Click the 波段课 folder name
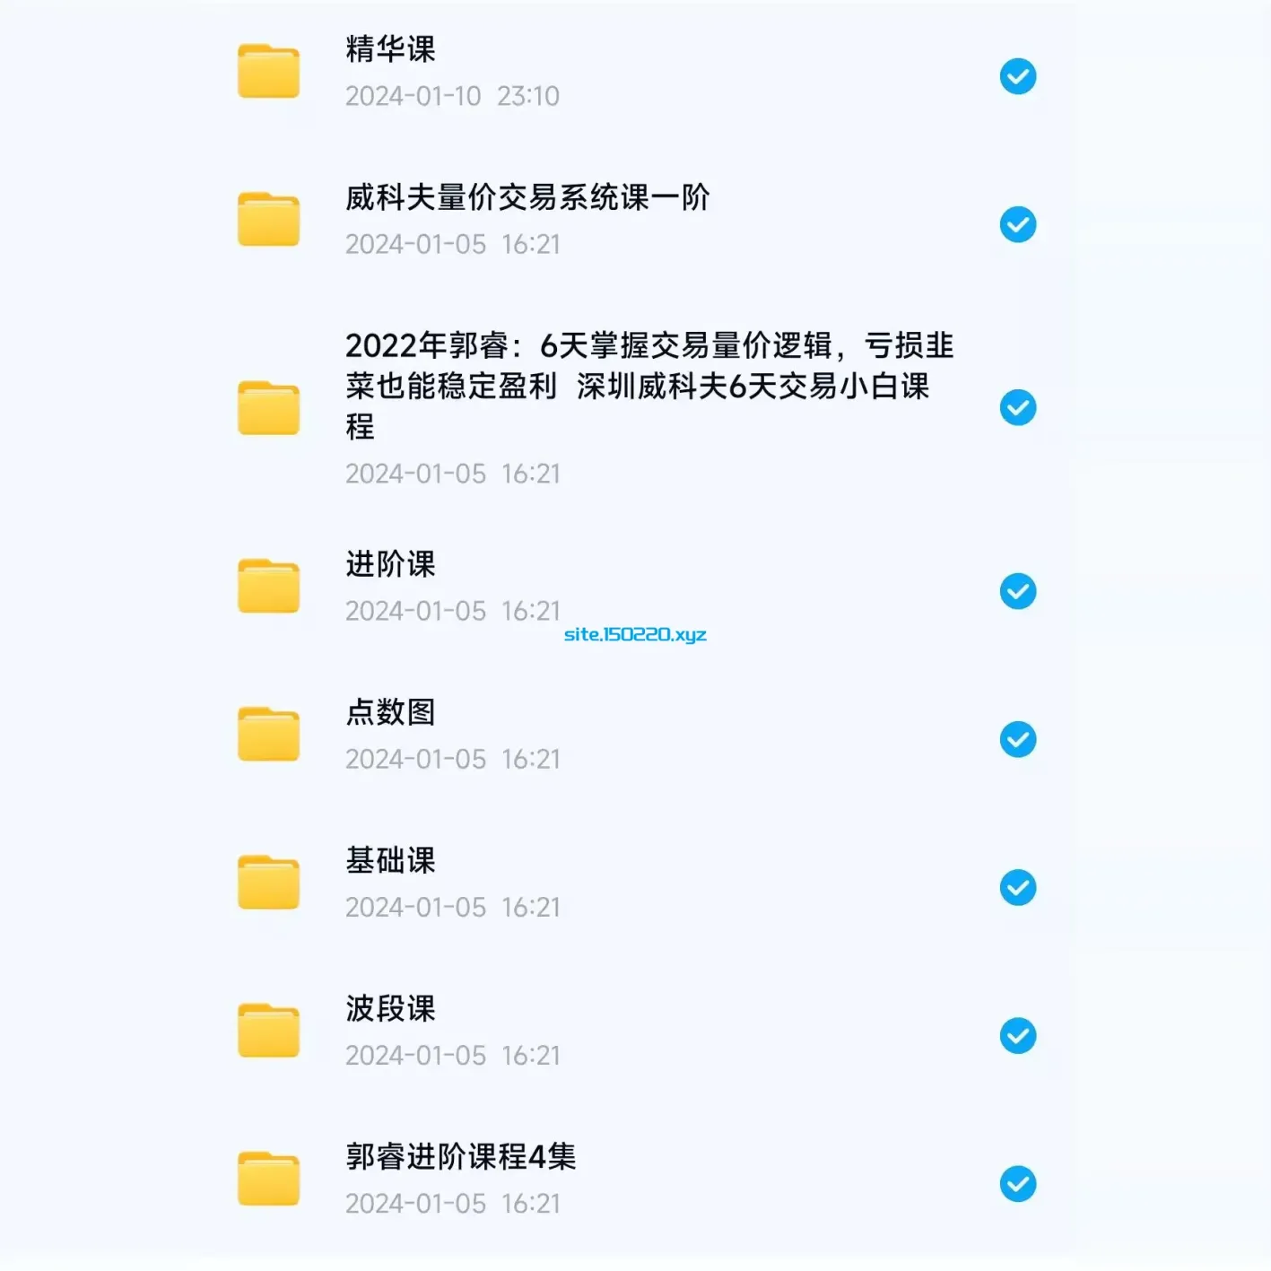 tap(391, 1009)
